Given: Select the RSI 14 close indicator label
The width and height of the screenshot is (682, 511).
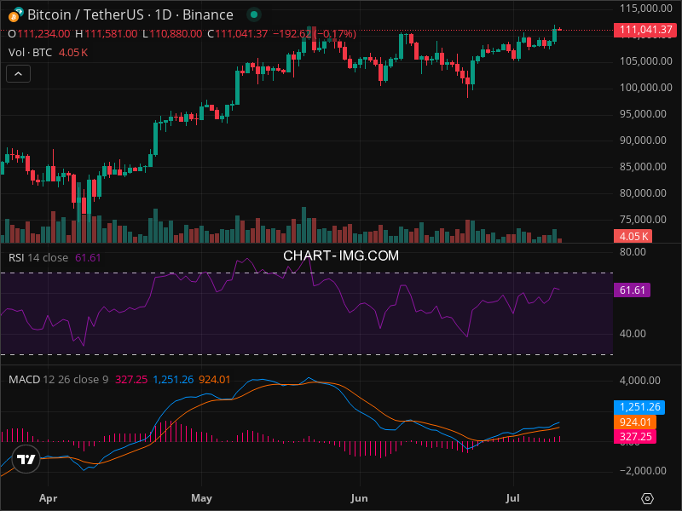Looking at the screenshot, I should 38,258.
